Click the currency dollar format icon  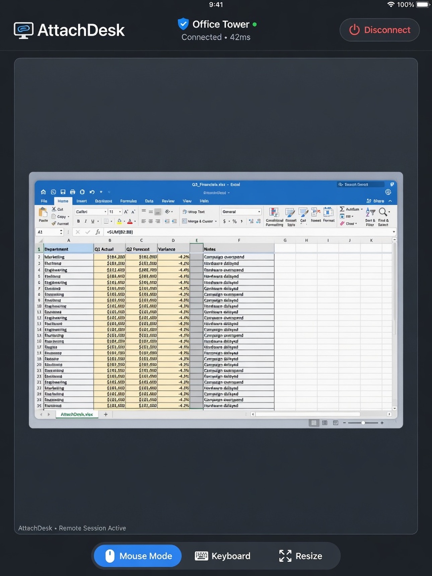coord(224,221)
